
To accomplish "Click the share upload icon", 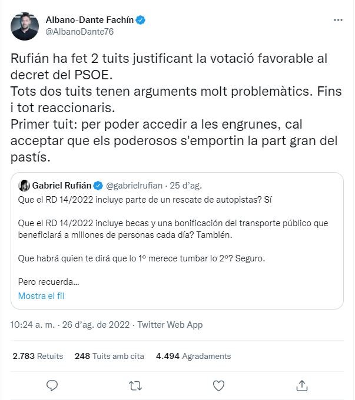I will pyautogui.click(x=301, y=385).
